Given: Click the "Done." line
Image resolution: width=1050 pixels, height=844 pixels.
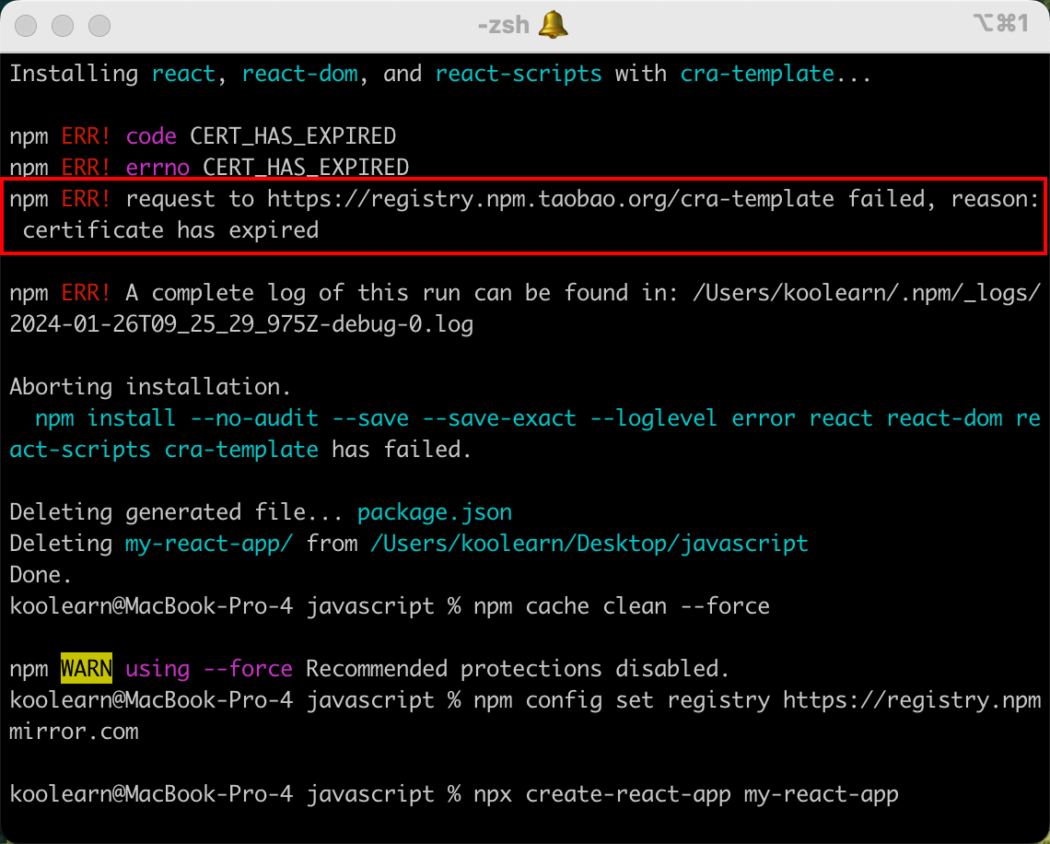Looking at the screenshot, I should [41, 575].
